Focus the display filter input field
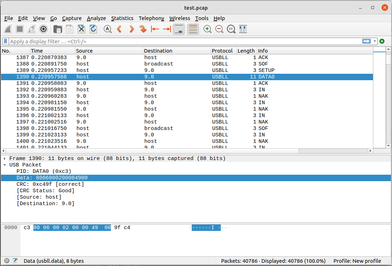392x266 pixels. 185,42
